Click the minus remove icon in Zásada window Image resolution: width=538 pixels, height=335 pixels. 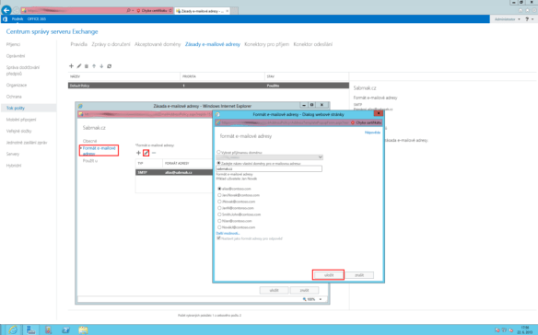point(154,153)
